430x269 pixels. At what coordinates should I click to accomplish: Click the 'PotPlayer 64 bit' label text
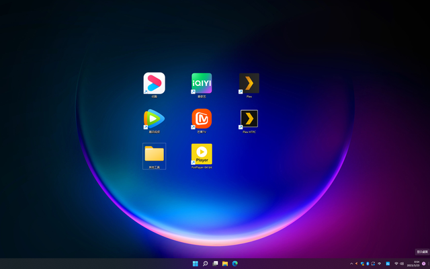coord(202,167)
